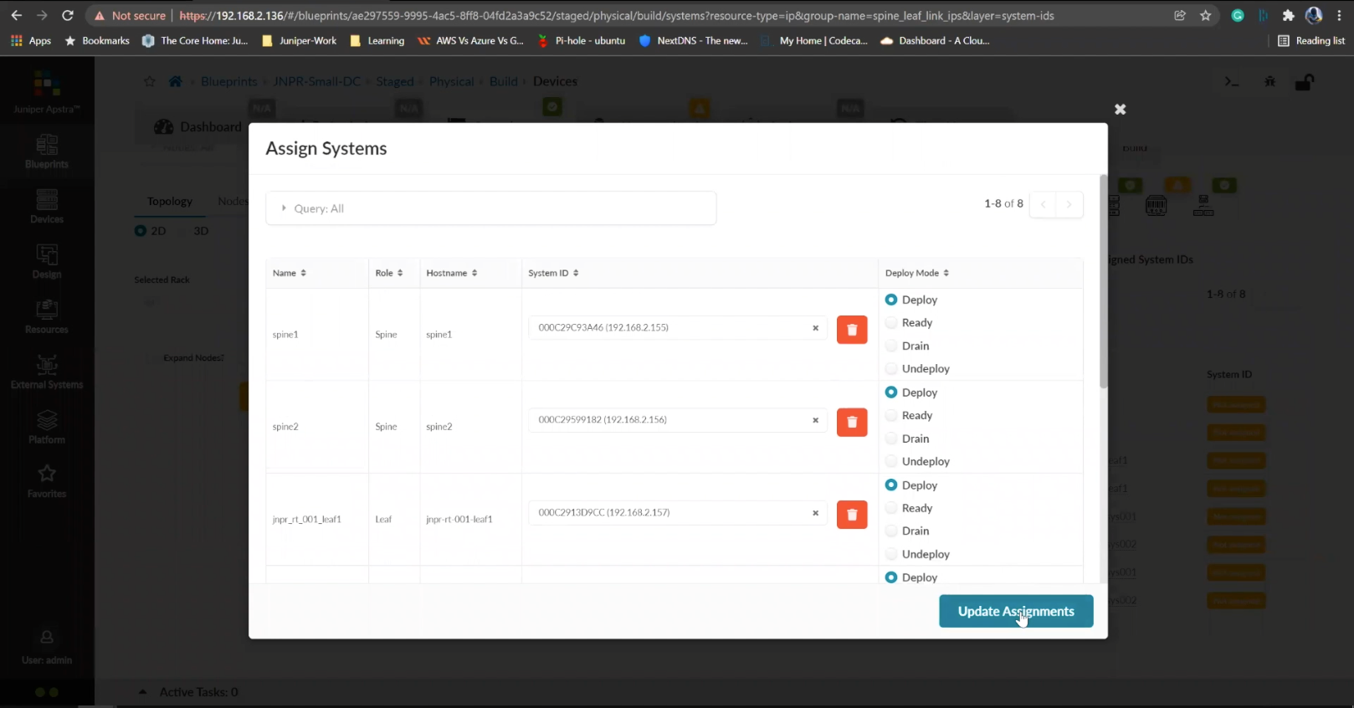Open Dashboard tab
This screenshot has height=708, width=1354.
(198, 126)
